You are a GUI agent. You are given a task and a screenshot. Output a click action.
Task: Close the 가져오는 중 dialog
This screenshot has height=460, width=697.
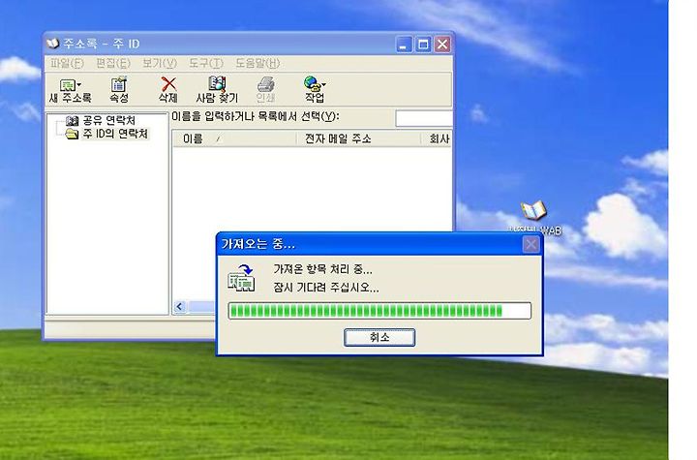(x=530, y=244)
